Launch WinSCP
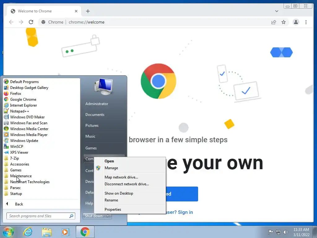Image resolution: width=317 pixels, height=238 pixels. point(14,146)
